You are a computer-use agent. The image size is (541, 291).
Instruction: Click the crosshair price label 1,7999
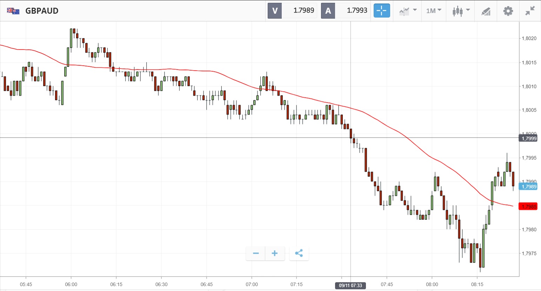coord(528,138)
